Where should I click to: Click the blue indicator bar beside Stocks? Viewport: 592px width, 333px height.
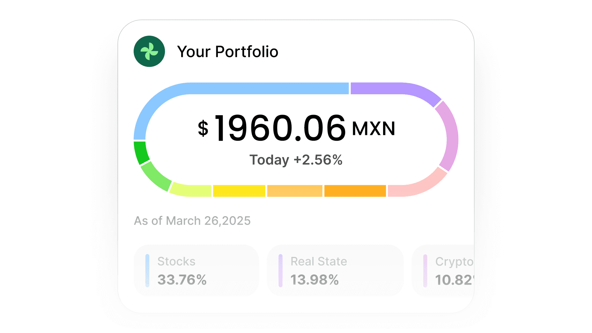pyautogui.click(x=147, y=271)
